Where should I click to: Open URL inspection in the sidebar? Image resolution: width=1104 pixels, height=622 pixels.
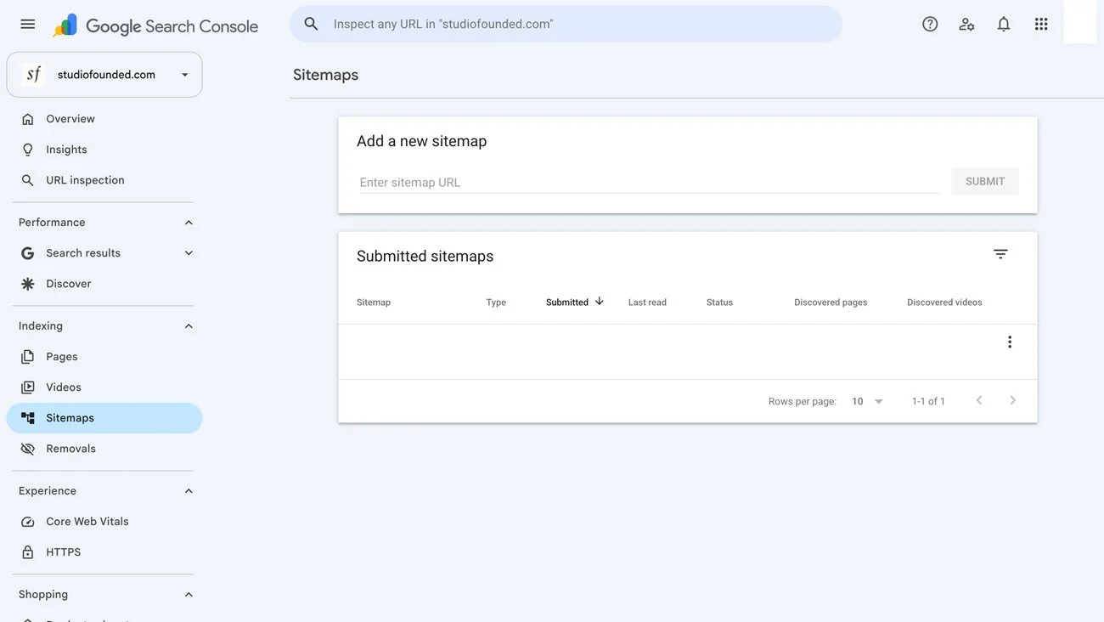(x=104, y=180)
